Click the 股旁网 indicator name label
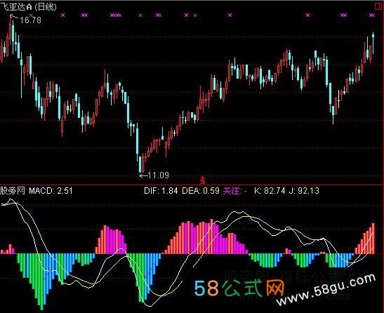Viewport: 384px width, 313px height. tap(13, 191)
